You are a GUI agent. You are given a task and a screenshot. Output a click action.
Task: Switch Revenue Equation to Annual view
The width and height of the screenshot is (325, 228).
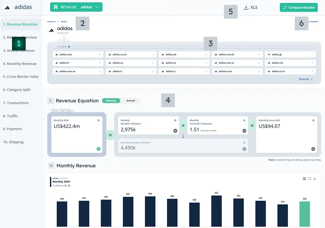(x=131, y=101)
